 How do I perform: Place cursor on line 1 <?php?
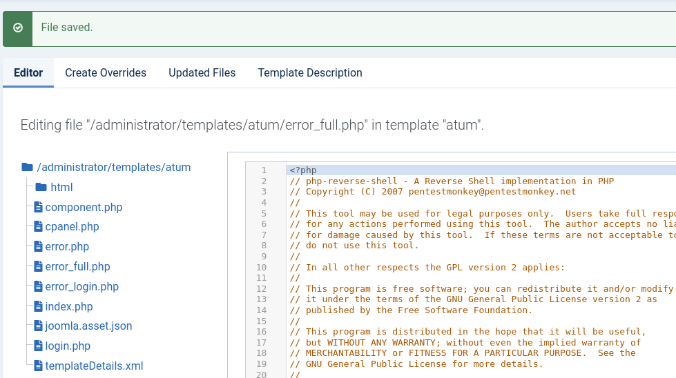click(303, 170)
